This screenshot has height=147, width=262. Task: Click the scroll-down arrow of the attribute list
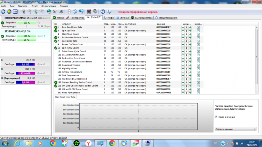coord(257,92)
